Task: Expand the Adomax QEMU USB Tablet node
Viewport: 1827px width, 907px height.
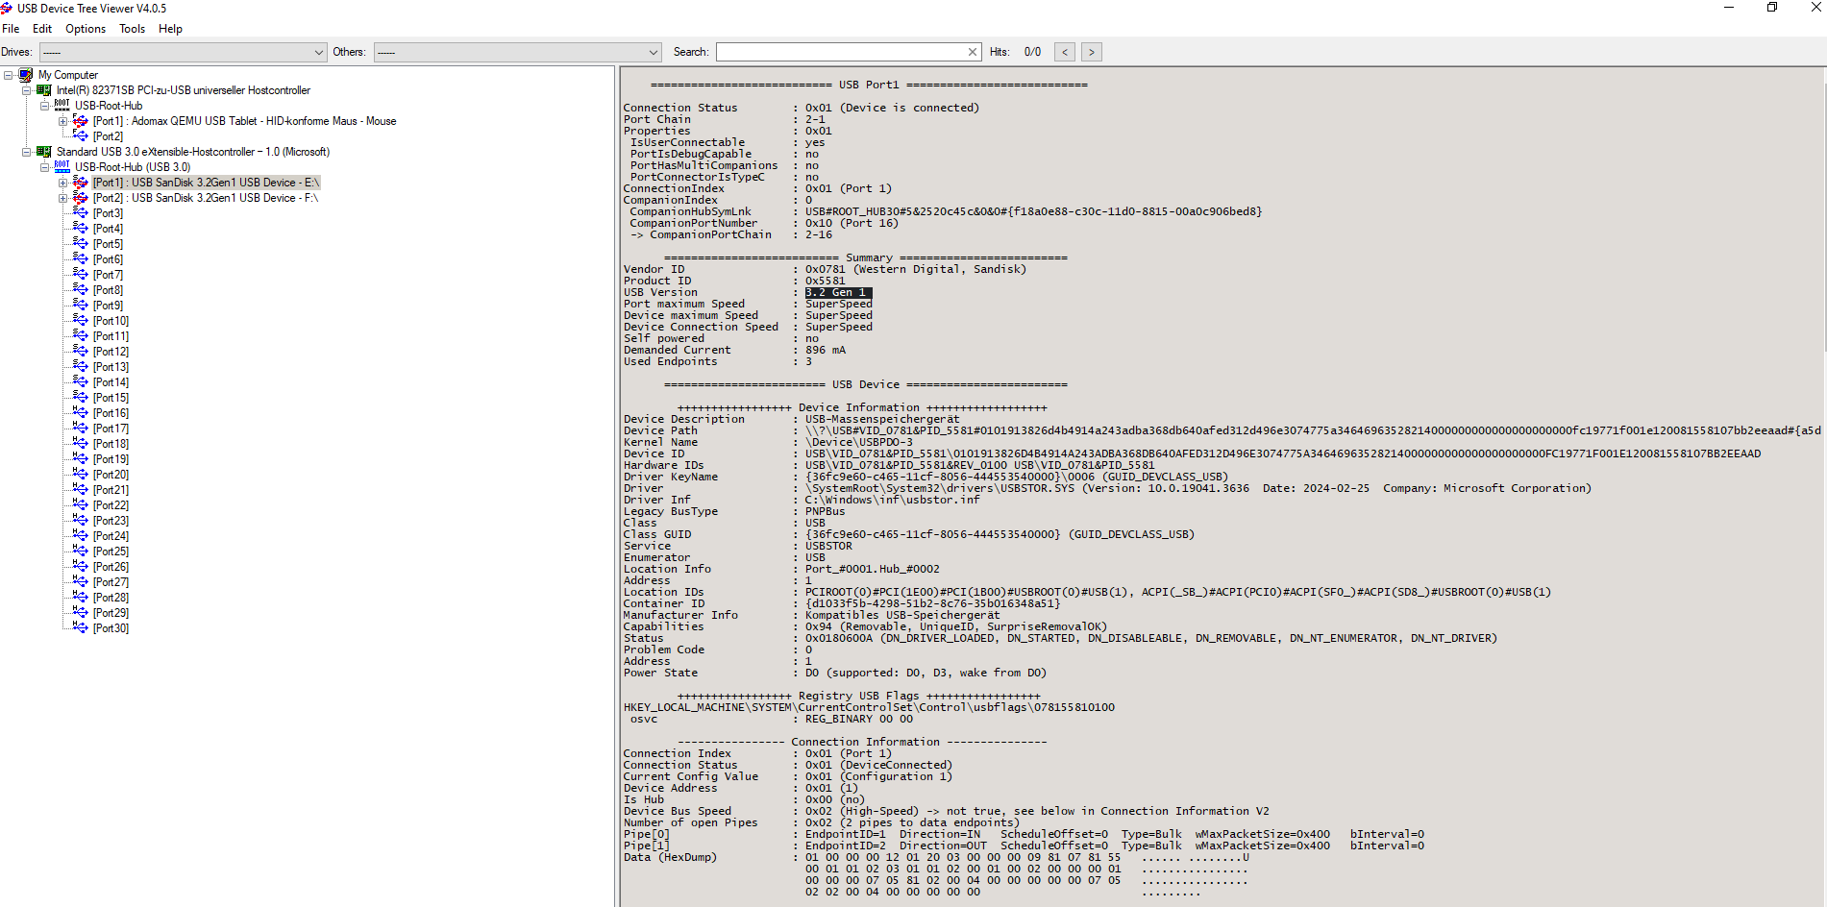Action: tap(63, 121)
